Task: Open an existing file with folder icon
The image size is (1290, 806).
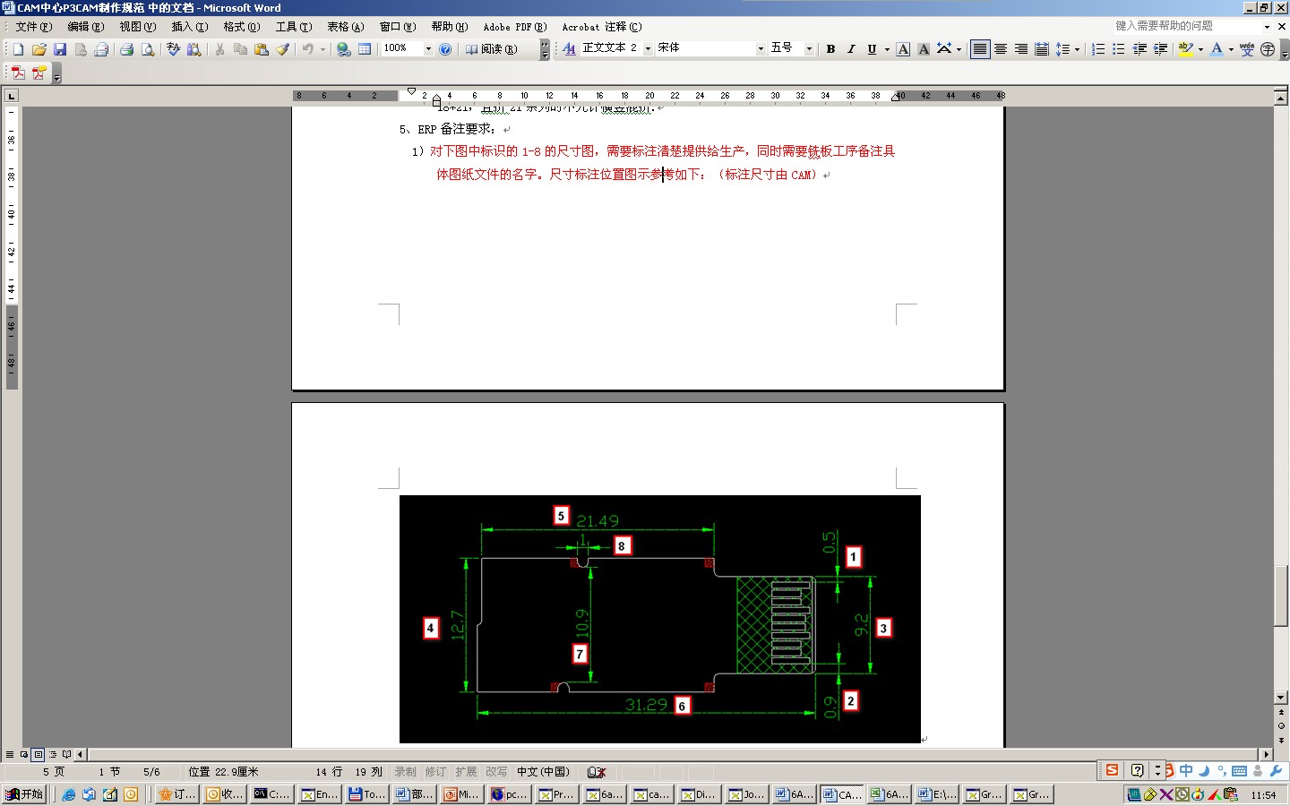Action: click(39, 49)
